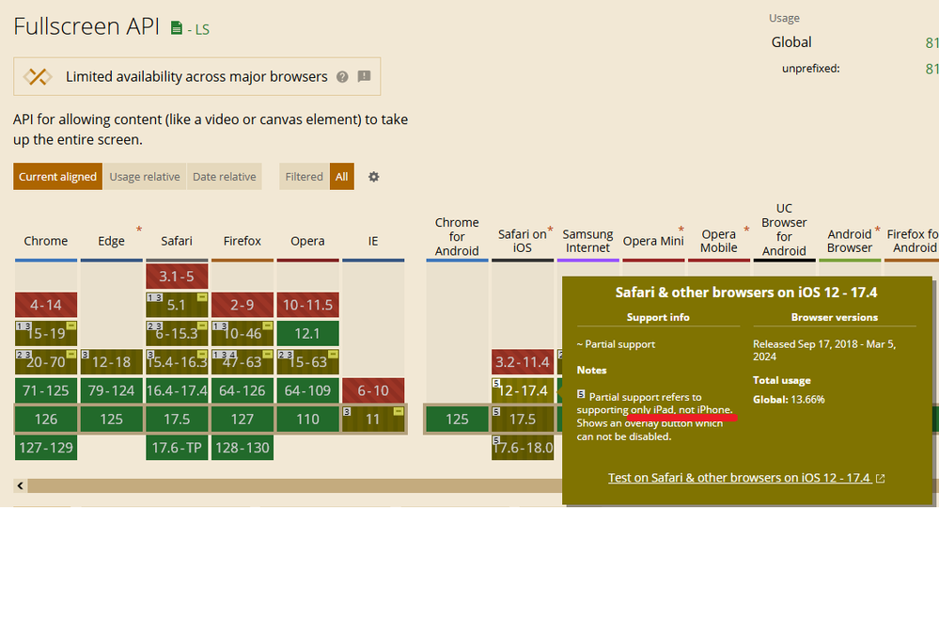
Task: Click the Chrome for Android header
Action: pyautogui.click(x=457, y=237)
